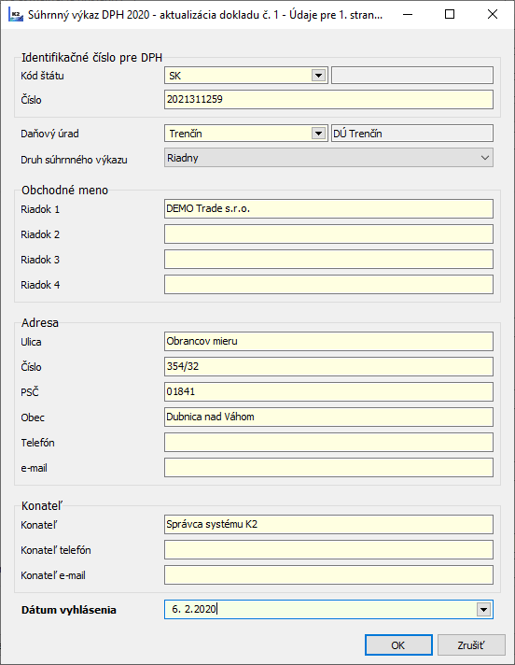The image size is (515, 665).
Task: Click the Zrušiť button
Action: tap(471, 645)
